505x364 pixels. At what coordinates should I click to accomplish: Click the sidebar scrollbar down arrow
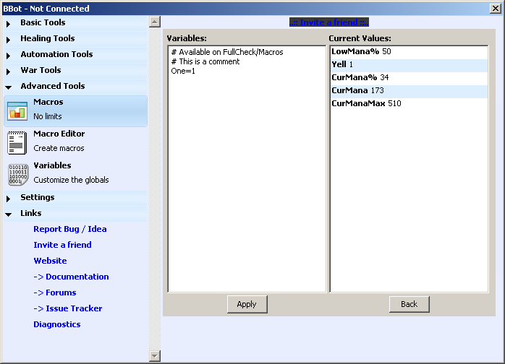tap(154, 355)
